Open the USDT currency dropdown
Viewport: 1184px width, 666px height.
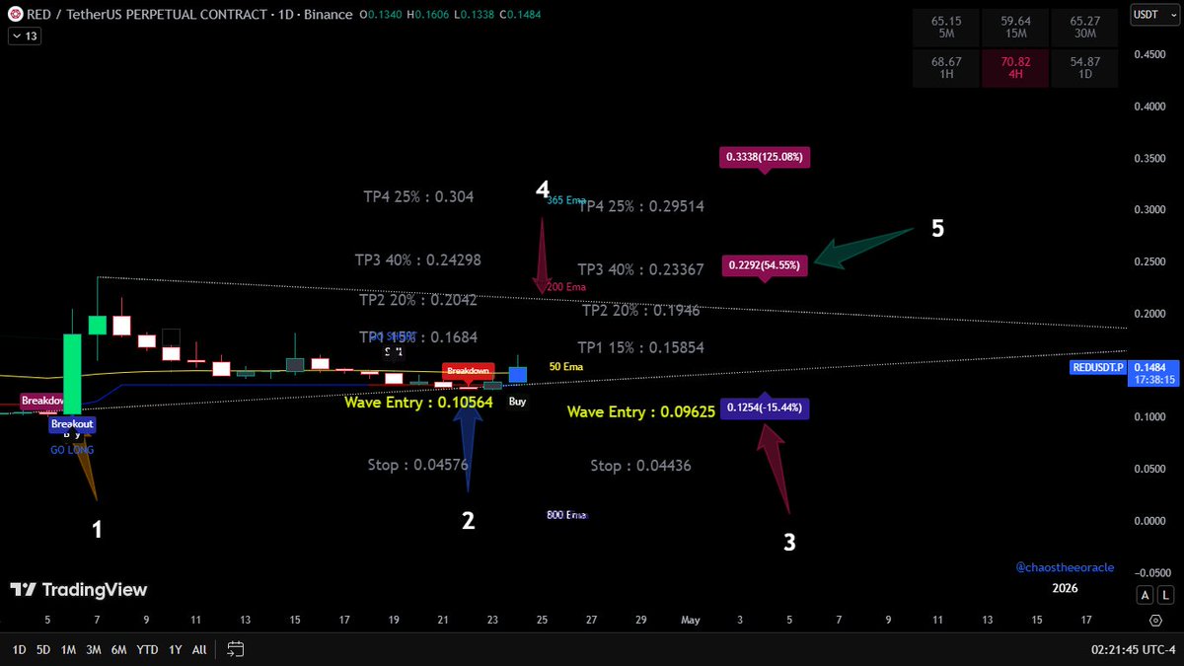(x=1153, y=15)
